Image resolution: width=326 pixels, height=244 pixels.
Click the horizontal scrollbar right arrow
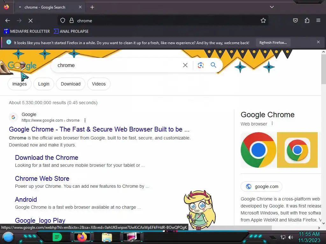click(x=319, y=228)
